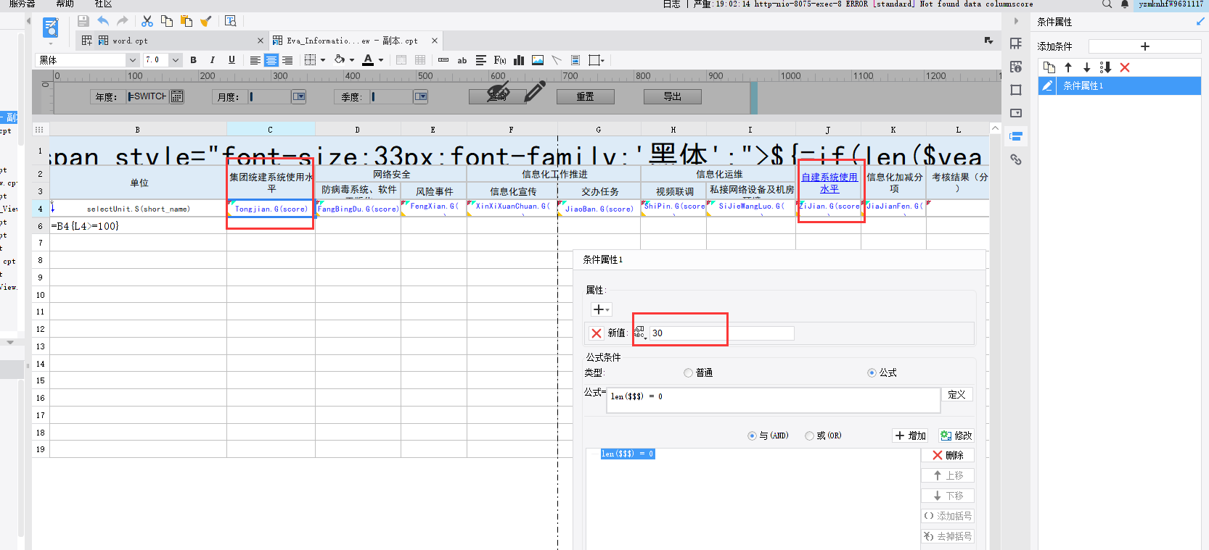Close the word.cpt tab
This screenshot has height=550, width=1209.
point(261,41)
